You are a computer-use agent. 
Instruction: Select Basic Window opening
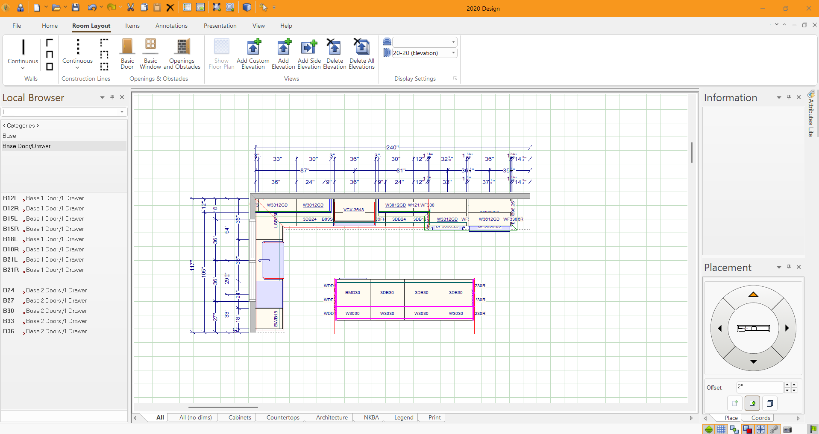click(x=150, y=54)
